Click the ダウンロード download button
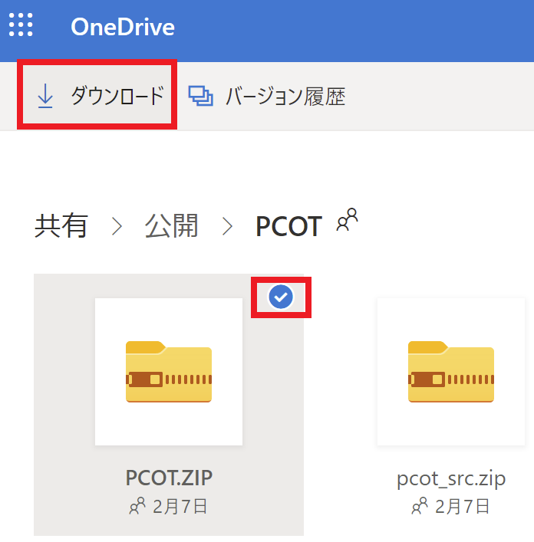Image resolution: width=534 pixels, height=542 pixels. (97, 95)
